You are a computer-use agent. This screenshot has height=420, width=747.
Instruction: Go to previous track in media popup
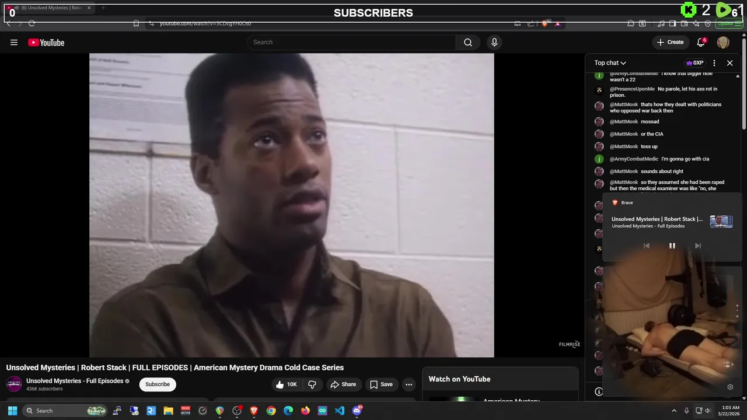(646, 246)
